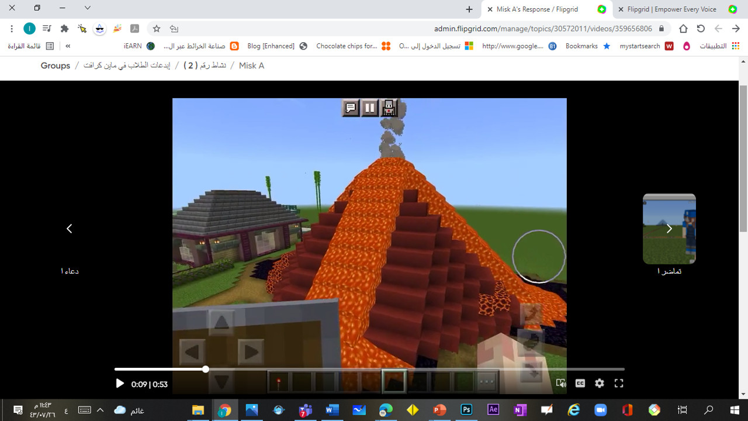The width and height of the screenshot is (748, 421).
Task: Click the grey PDF extension icon
Action: (134, 29)
